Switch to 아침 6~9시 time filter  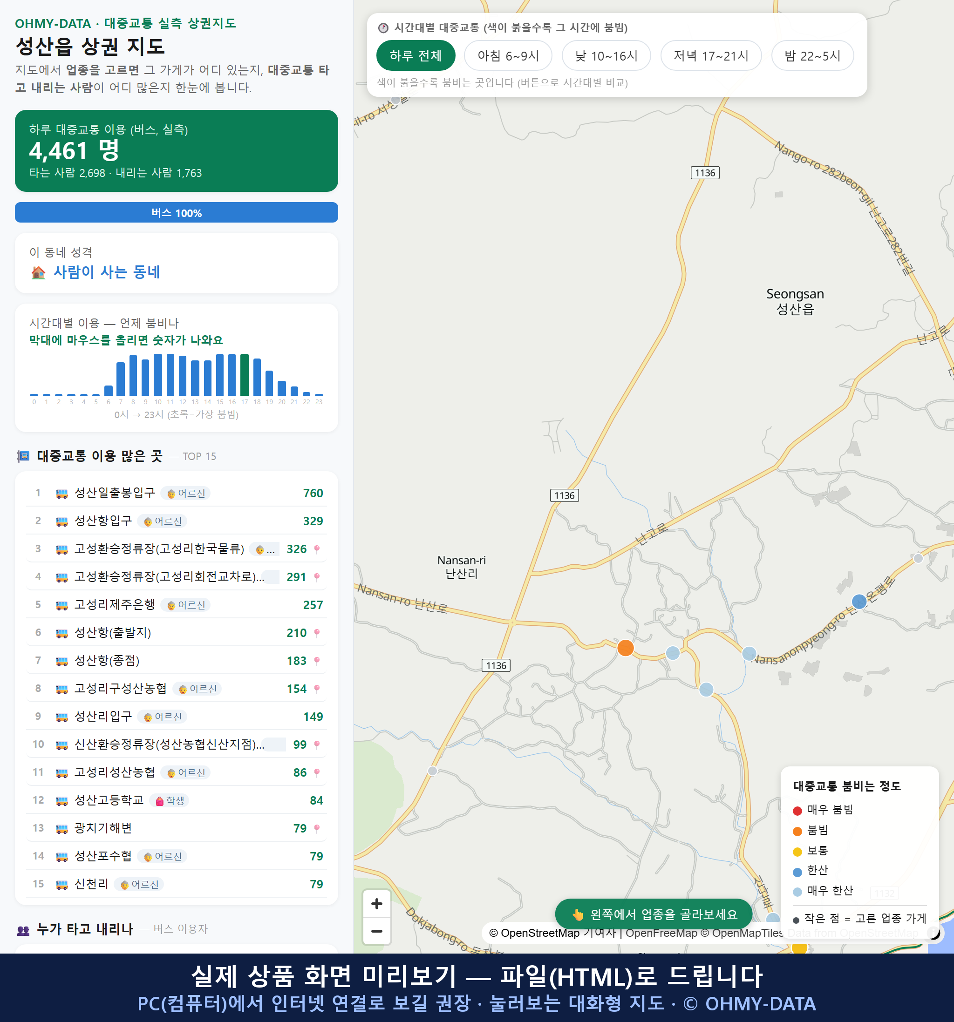tap(508, 55)
